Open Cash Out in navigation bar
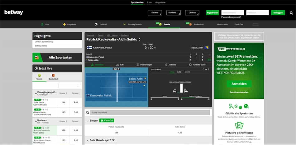Viewport: 296px width, 145px height. click(239, 24)
